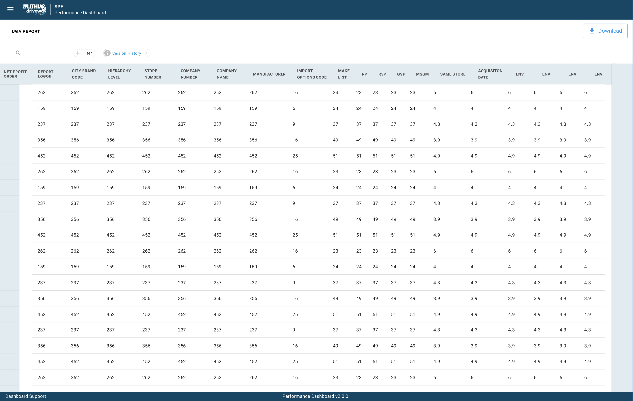This screenshot has height=401, width=633.
Task: Click the Lithia & Driveway logo
Action: tap(35, 10)
